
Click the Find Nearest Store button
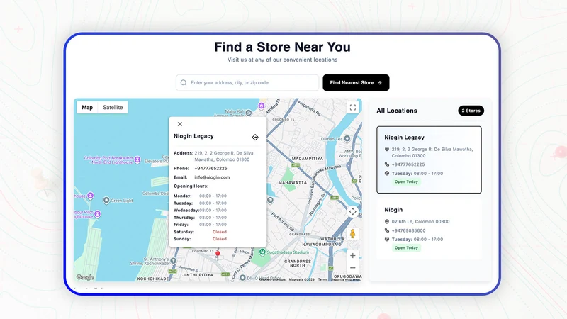point(356,83)
